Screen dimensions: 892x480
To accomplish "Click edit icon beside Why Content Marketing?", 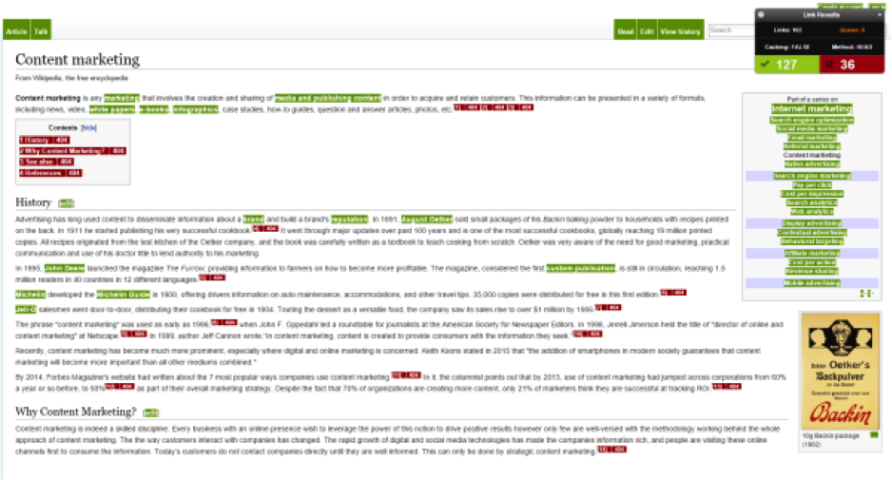I will 150,413.
